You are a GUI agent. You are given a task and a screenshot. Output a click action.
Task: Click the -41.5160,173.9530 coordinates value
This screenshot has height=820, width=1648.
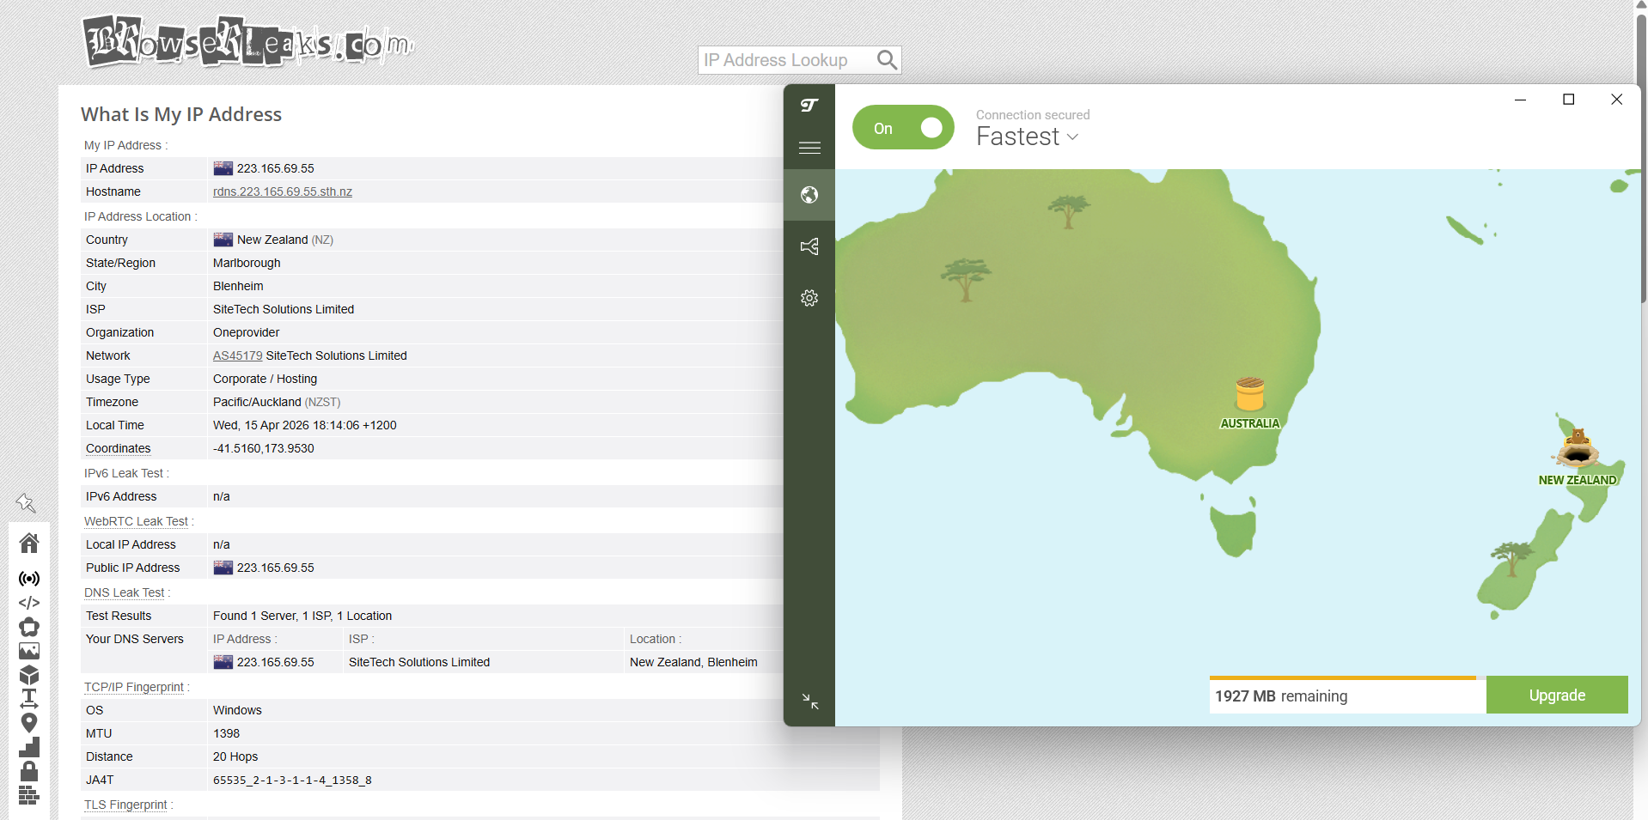coord(264,448)
